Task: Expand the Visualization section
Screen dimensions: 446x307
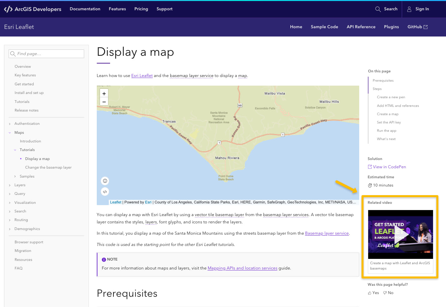Action: 10,203
